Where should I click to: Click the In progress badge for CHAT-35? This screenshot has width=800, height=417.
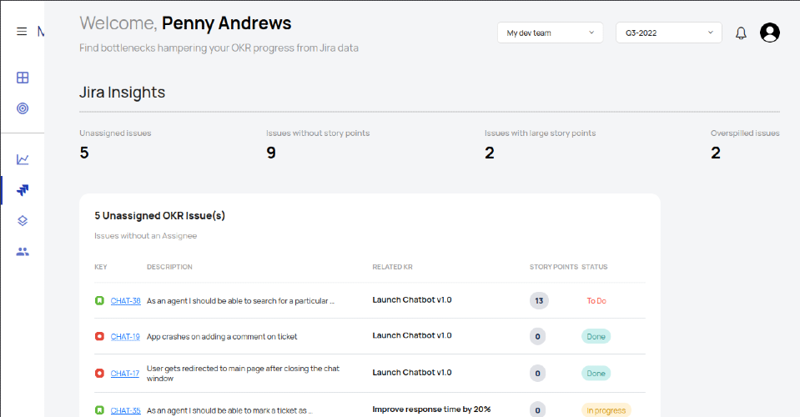pyautogui.click(x=606, y=410)
